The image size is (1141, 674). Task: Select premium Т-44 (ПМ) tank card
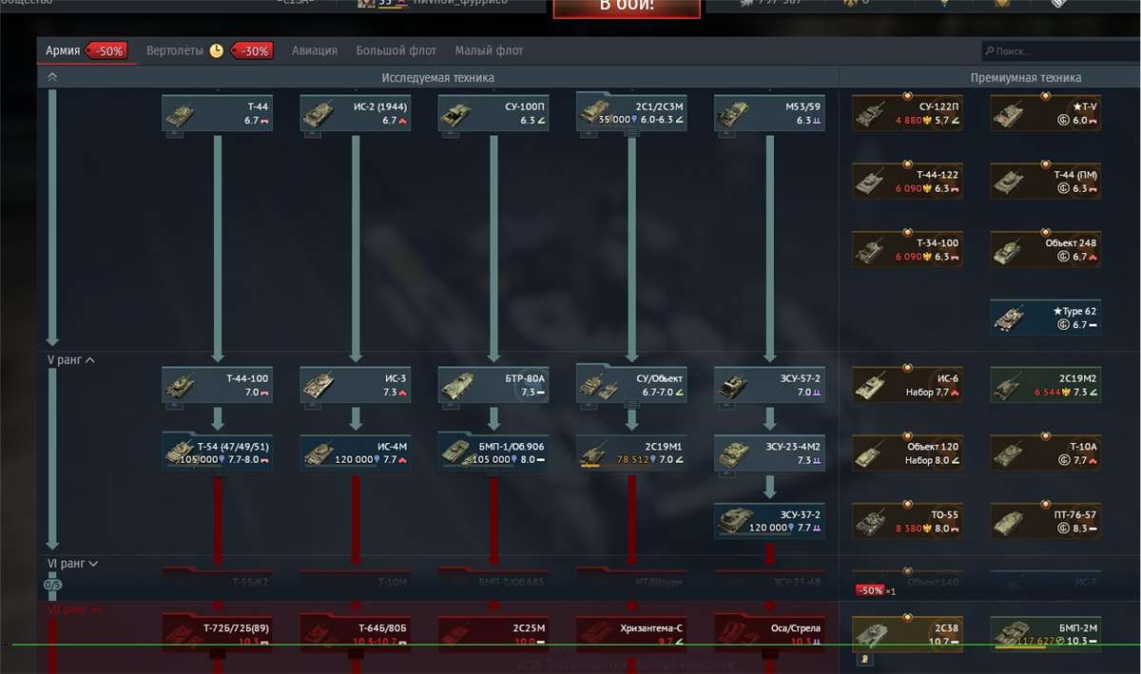coord(1046,182)
